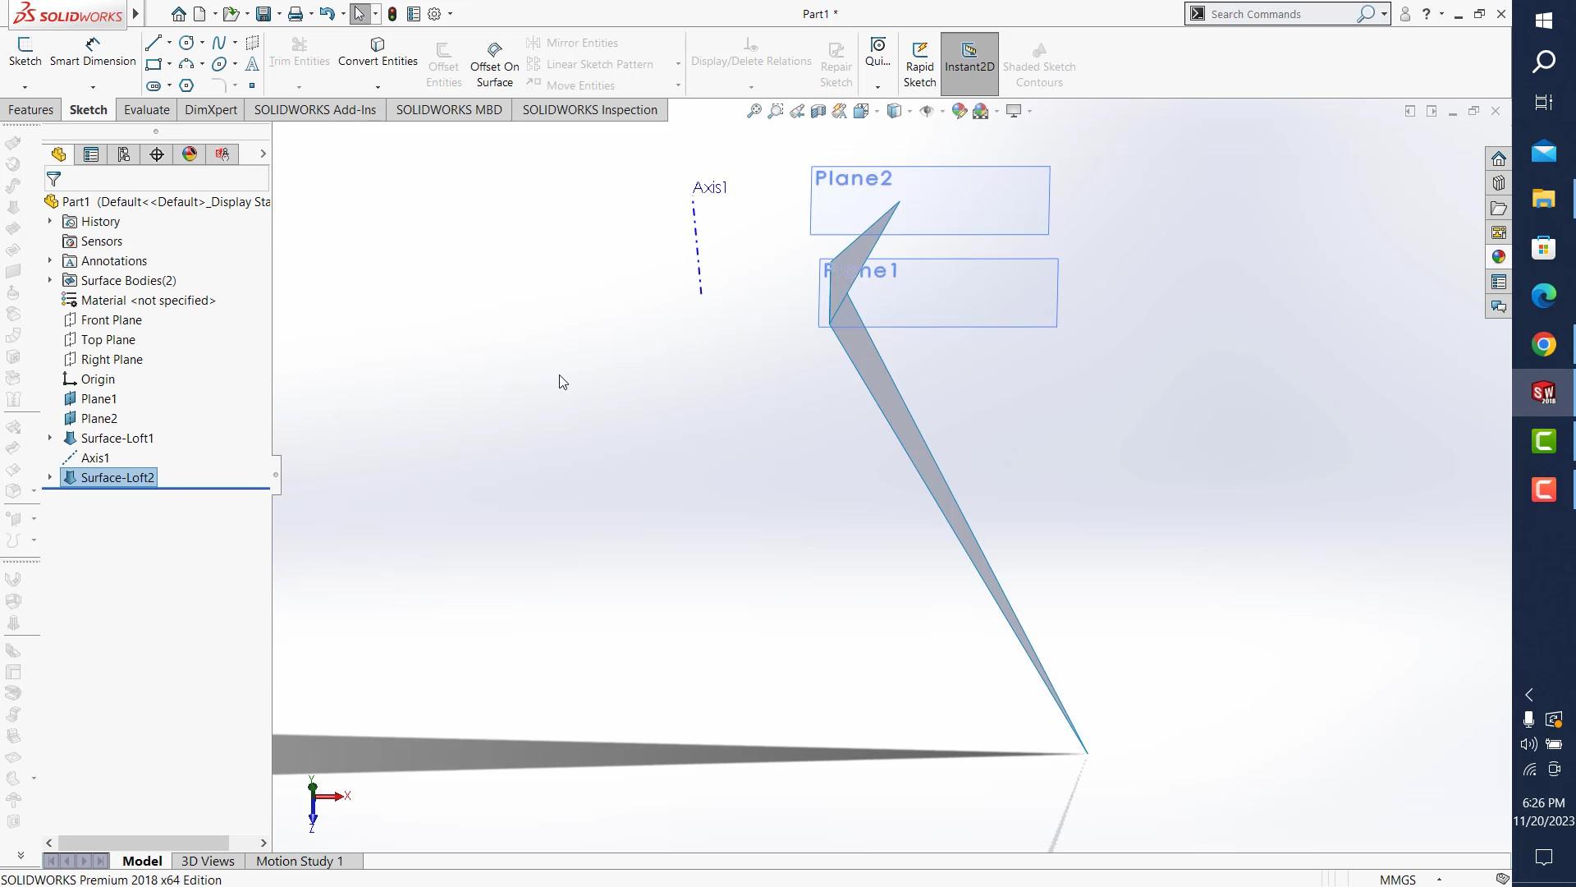This screenshot has height=887, width=1576.
Task: Toggle Instant2D off
Action: 969,64
